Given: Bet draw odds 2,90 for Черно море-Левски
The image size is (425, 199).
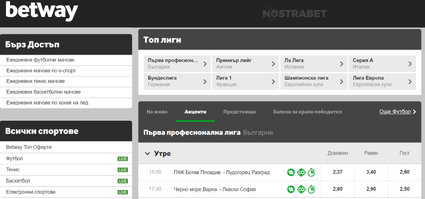Looking at the screenshot, I should point(371,189).
